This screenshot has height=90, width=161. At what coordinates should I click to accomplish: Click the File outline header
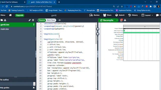point(4,80)
